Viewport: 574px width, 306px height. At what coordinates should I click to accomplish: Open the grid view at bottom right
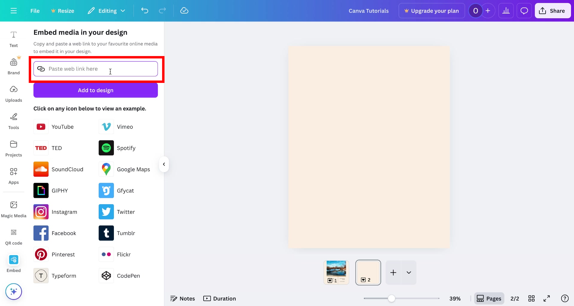[532, 298]
